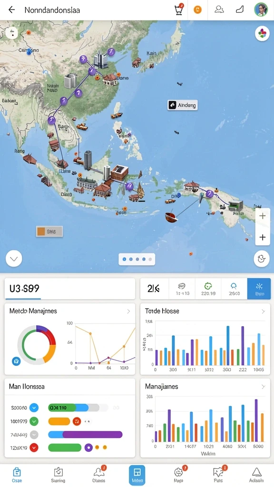Open the contacts people icon in header
Screen dimensions: 274x487
click(219, 10)
